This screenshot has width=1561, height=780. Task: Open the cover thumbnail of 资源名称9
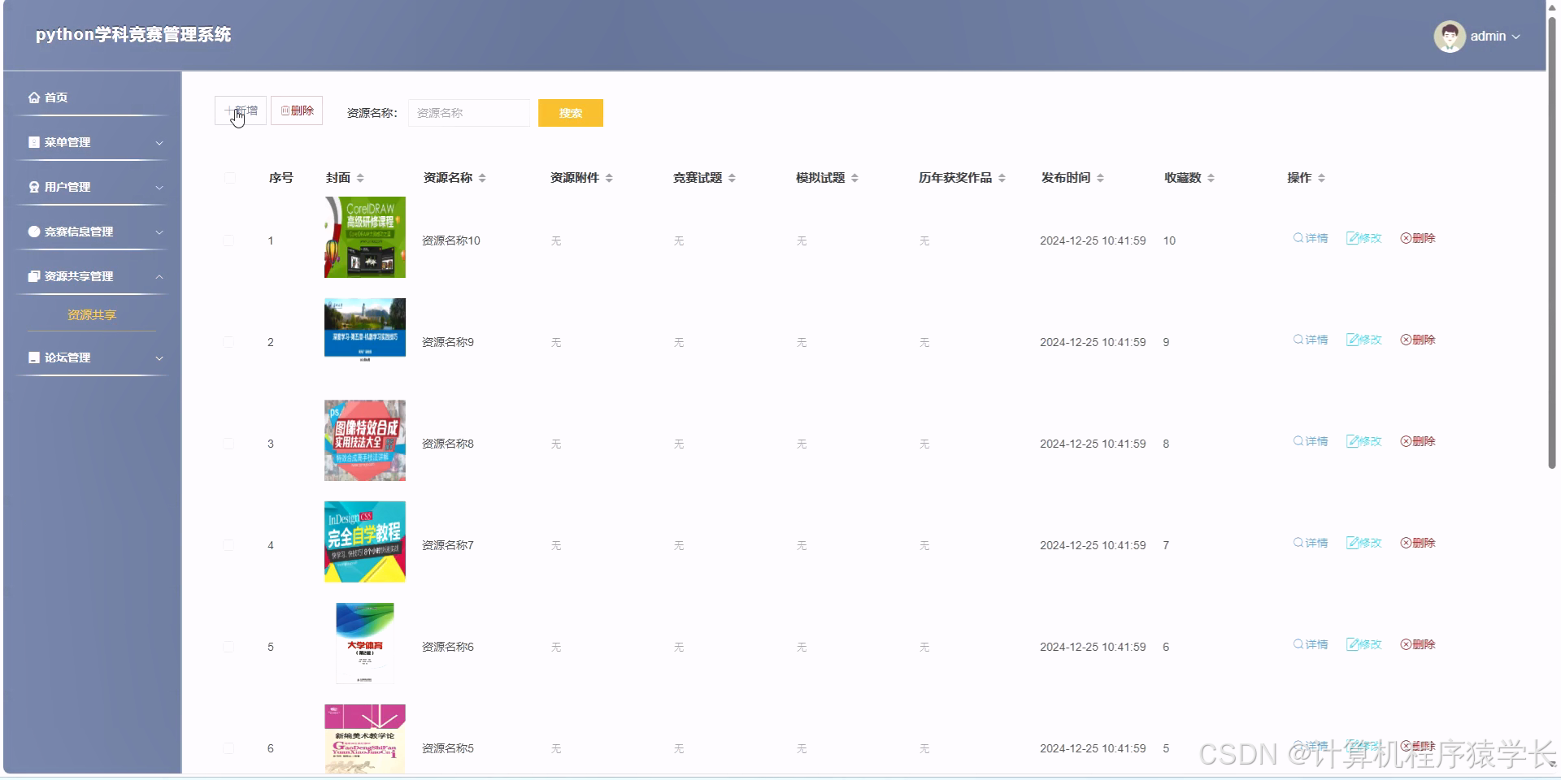point(365,328)
